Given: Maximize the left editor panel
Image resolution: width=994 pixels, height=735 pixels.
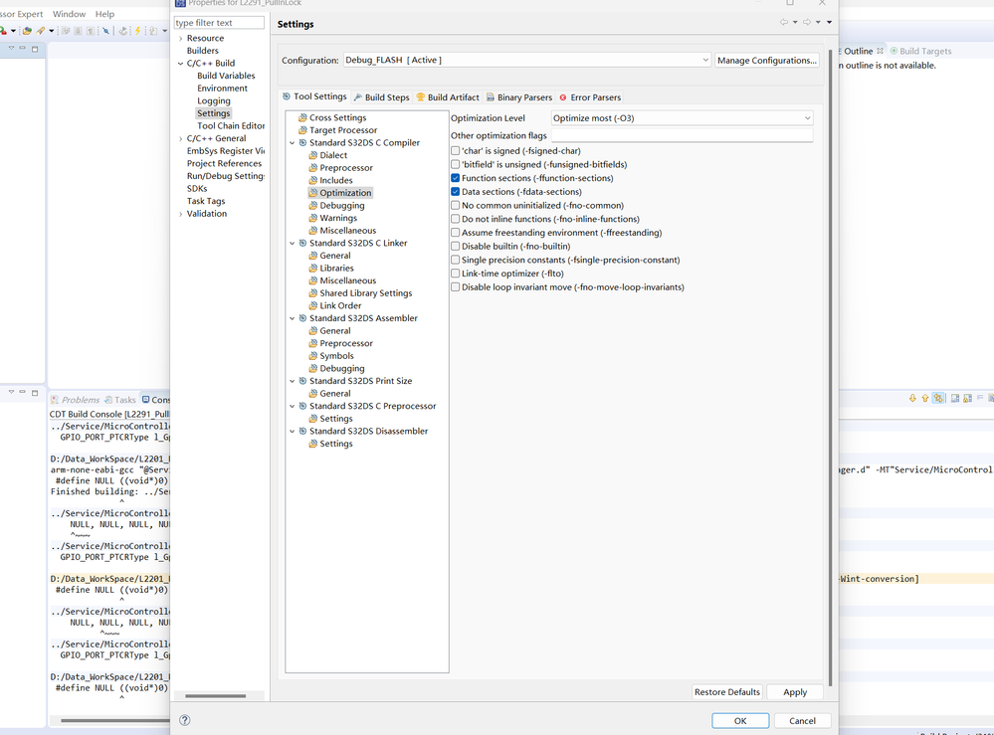Looking at the screenshot, I should click(x=35, y=48).
